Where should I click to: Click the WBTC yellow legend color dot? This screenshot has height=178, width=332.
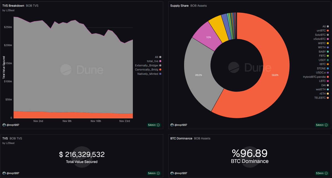(x=328, y=43)
